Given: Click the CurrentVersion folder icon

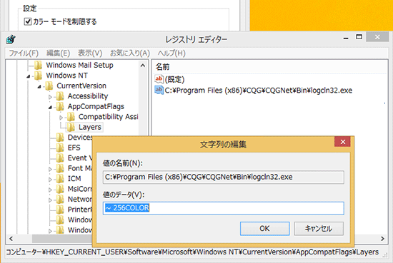Looking at the screenshot, I should tap(49, 86).
